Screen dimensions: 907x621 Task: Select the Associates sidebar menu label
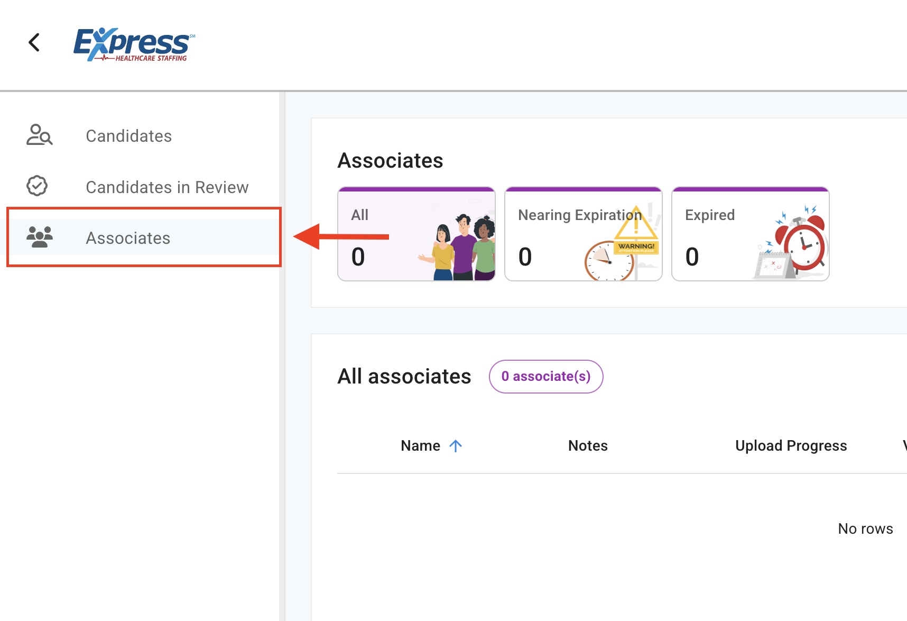(128, 238)
